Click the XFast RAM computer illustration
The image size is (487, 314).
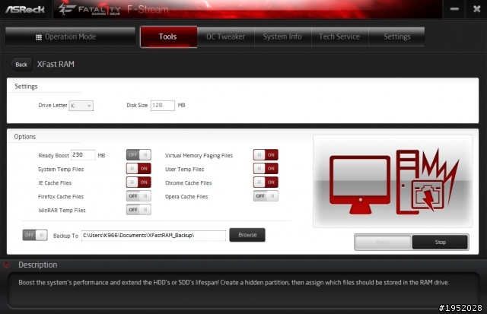tap(393, 181)
